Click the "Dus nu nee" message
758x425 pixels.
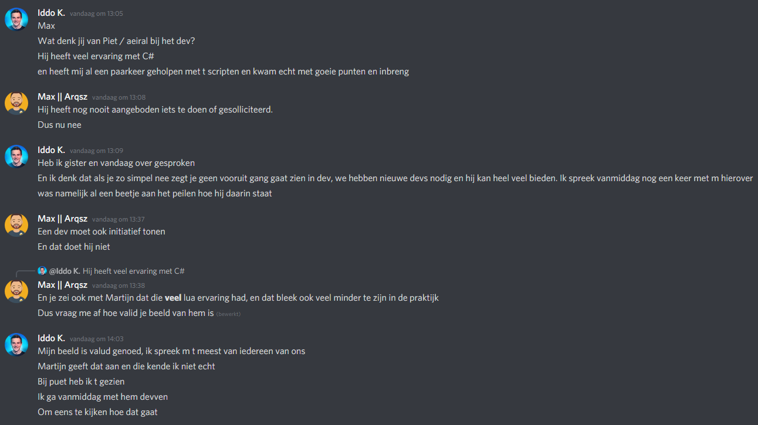pos(59,125)
